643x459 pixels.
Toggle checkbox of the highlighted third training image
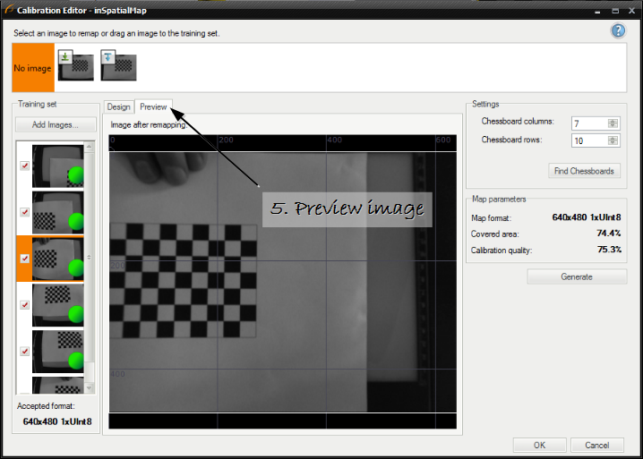24,259
